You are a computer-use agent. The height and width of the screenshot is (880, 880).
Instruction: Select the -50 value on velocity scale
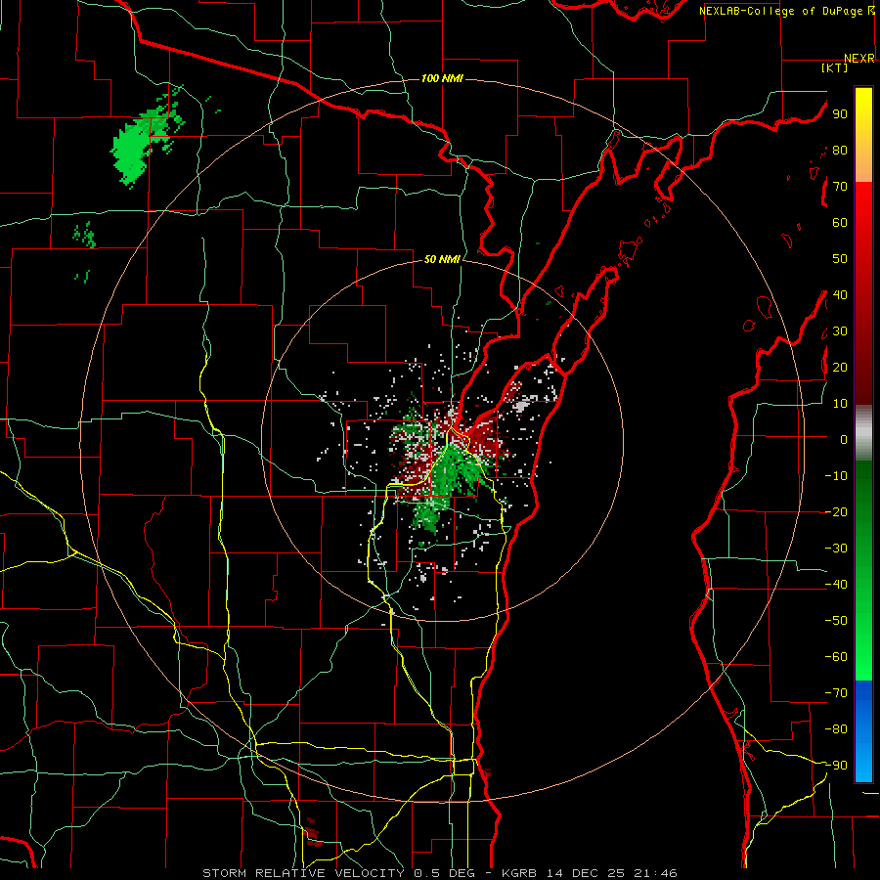tap(836, 621)
